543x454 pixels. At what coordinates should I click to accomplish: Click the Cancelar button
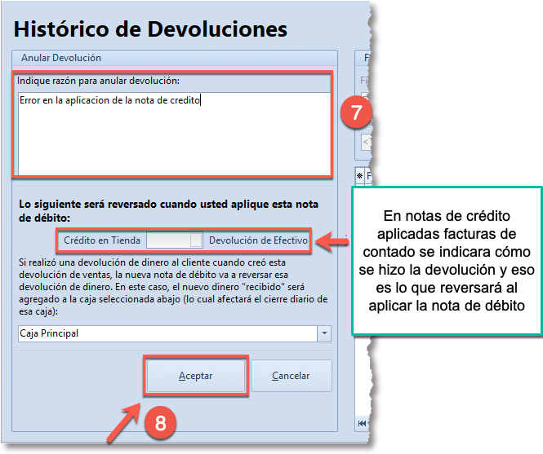tap(291, 376)
